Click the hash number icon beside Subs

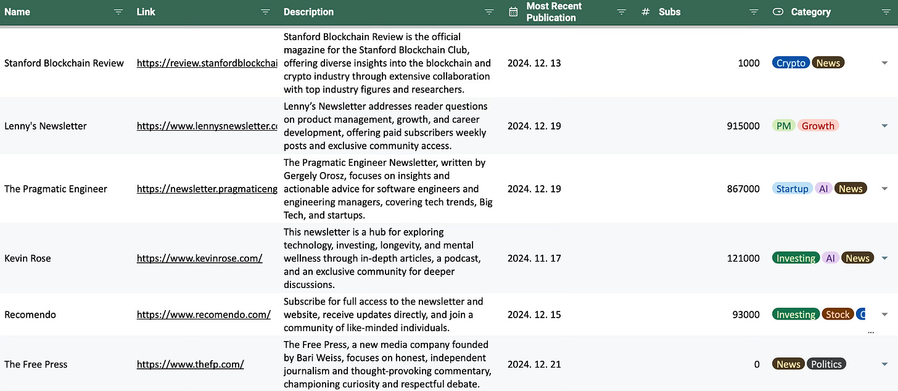(646, 12)
